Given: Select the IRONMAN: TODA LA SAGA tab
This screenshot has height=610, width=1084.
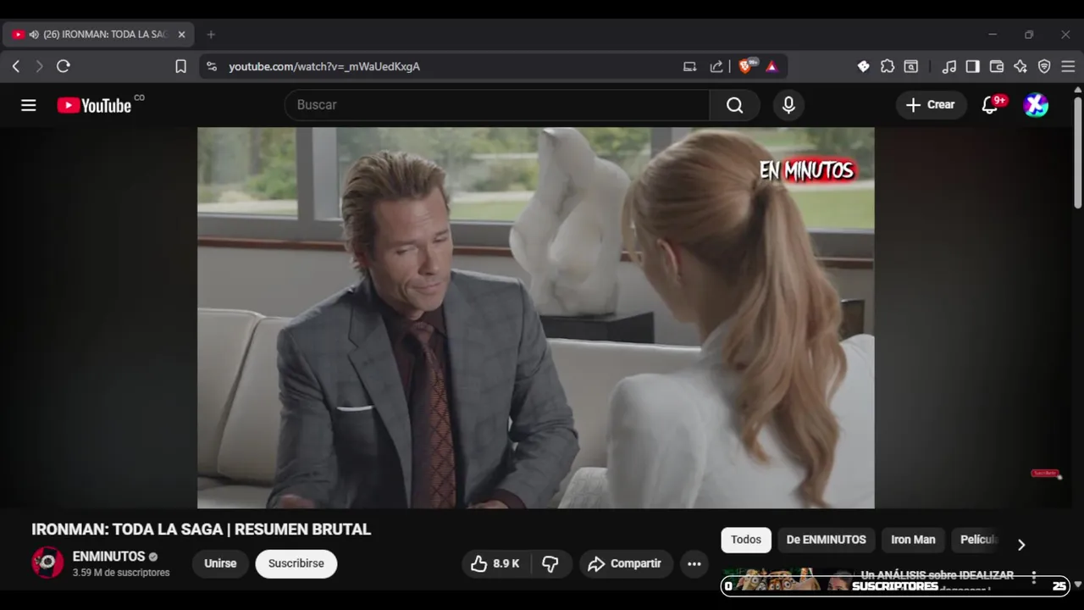Looking at the screenshot, I should coord(99,35).
